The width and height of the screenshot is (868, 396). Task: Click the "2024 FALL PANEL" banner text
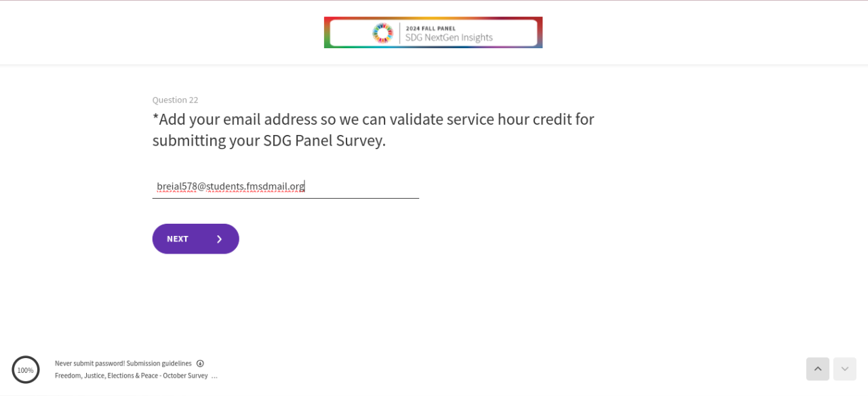(x=431, y=28)
